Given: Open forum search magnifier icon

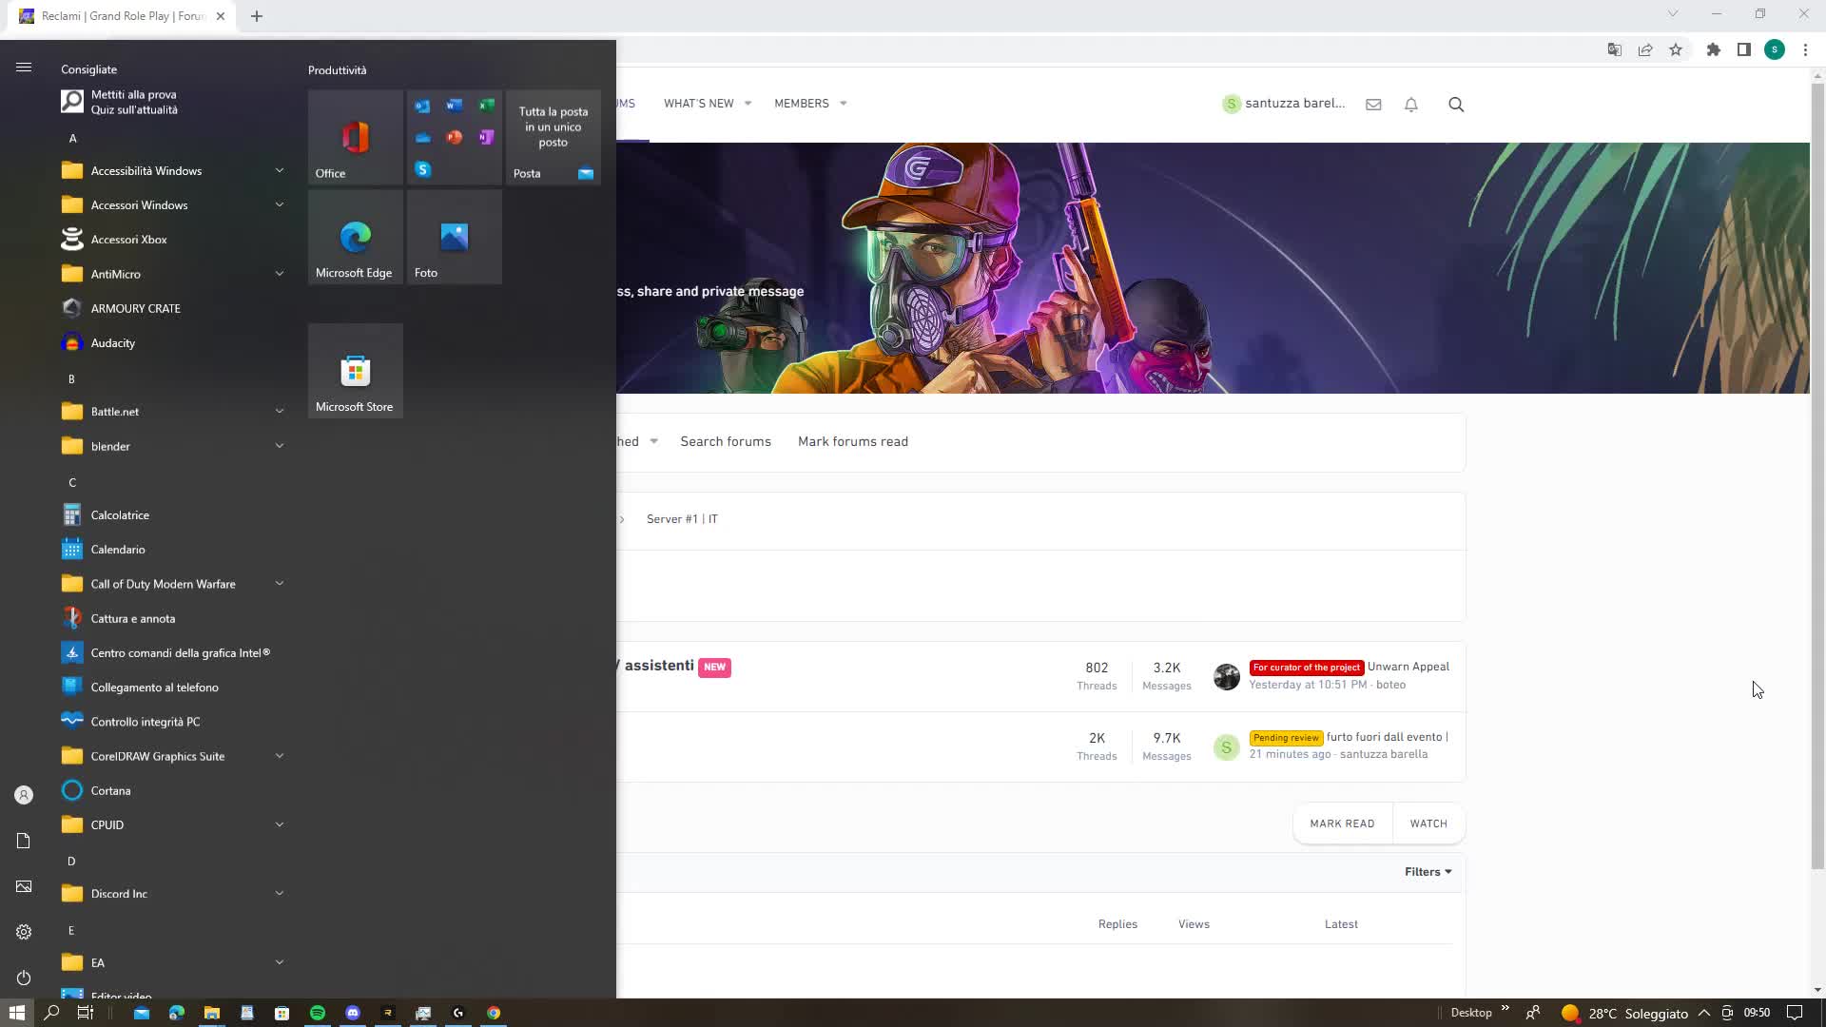Looking at the screenshot, I should click(x=1456, y=105).
